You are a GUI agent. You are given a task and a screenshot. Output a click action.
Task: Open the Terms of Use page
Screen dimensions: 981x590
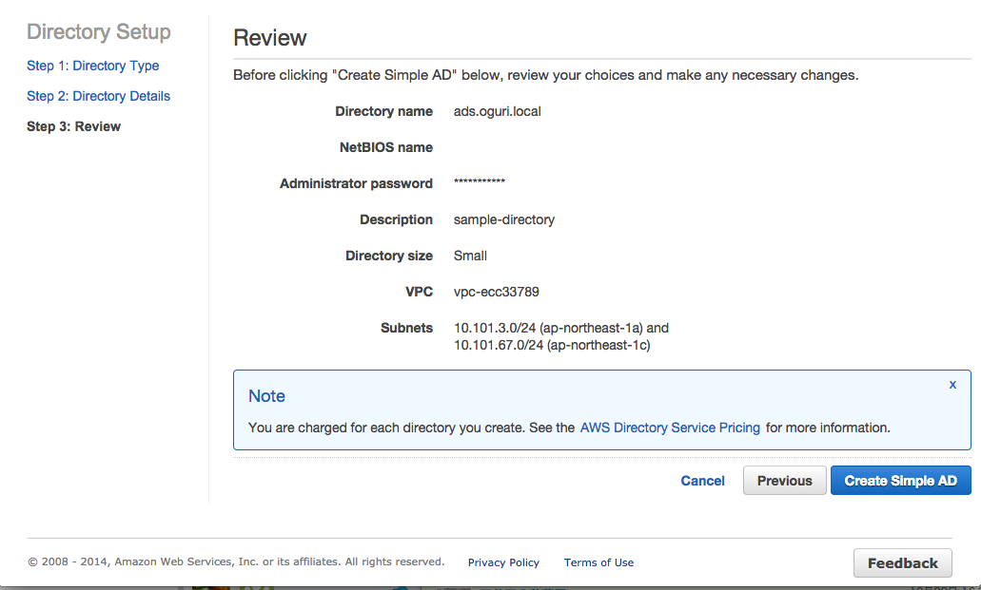tap(598, 562)
